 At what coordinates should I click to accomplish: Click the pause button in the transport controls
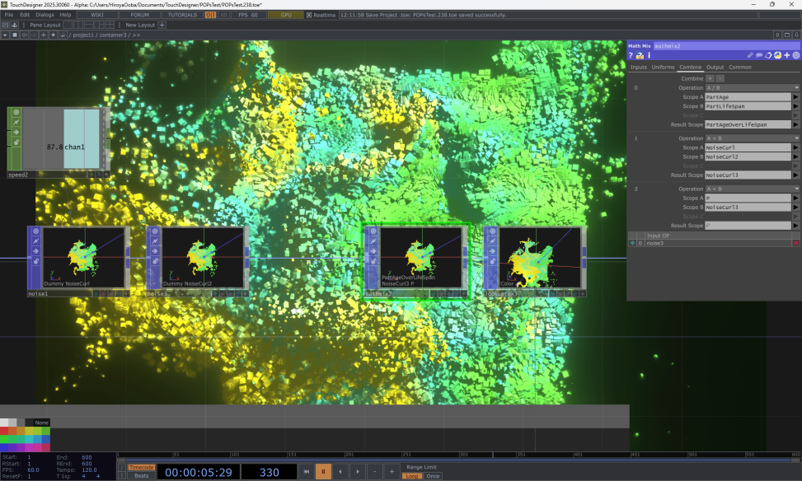323,472
